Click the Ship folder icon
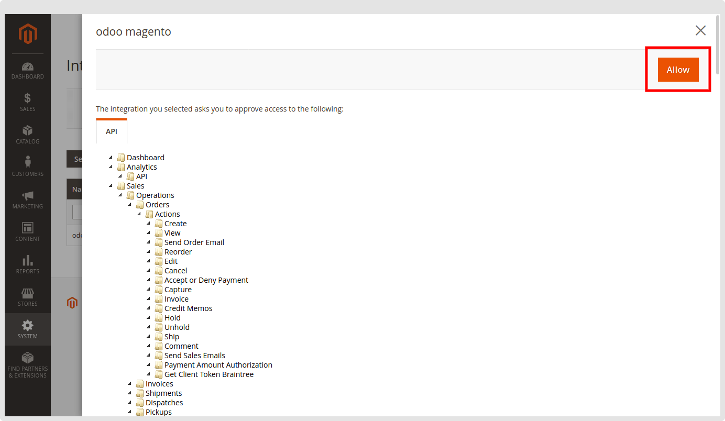This screenshot has width=725, height=421. click(x=159, y=337)
